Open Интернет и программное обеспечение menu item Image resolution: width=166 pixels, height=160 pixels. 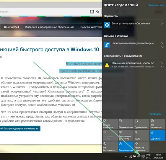click(50, 27)
